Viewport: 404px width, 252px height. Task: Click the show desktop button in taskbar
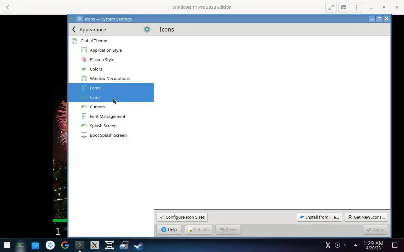coord(395,245)
